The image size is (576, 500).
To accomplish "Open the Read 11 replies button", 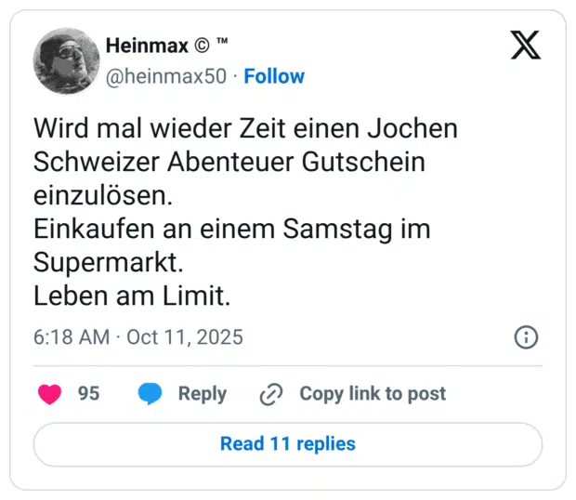I will pos(288,444).
